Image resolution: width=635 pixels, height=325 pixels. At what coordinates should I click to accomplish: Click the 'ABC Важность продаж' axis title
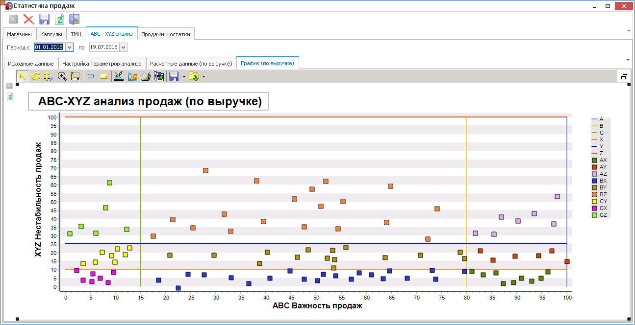(x=317, y=306)
